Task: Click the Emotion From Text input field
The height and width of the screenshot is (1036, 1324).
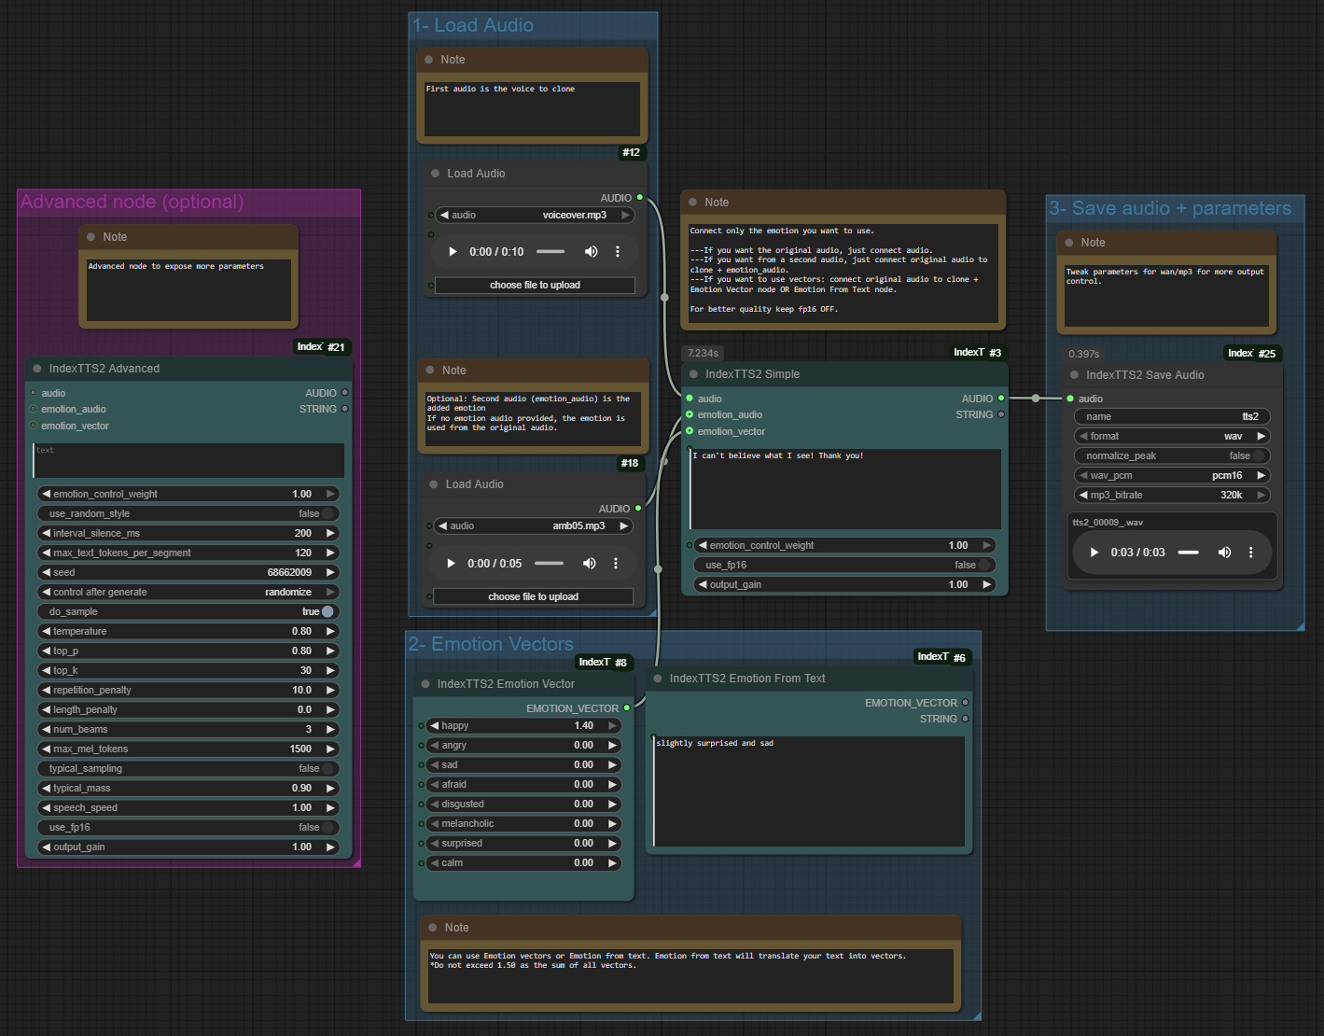Action: pos(808,791)
